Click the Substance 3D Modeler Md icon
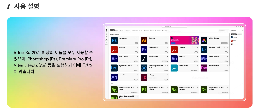This screenshot has width=256, height=111. (114, 97)
